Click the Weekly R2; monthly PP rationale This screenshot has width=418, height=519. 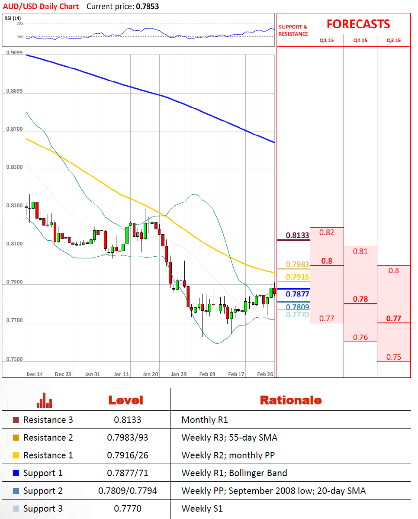coord(228,455)
